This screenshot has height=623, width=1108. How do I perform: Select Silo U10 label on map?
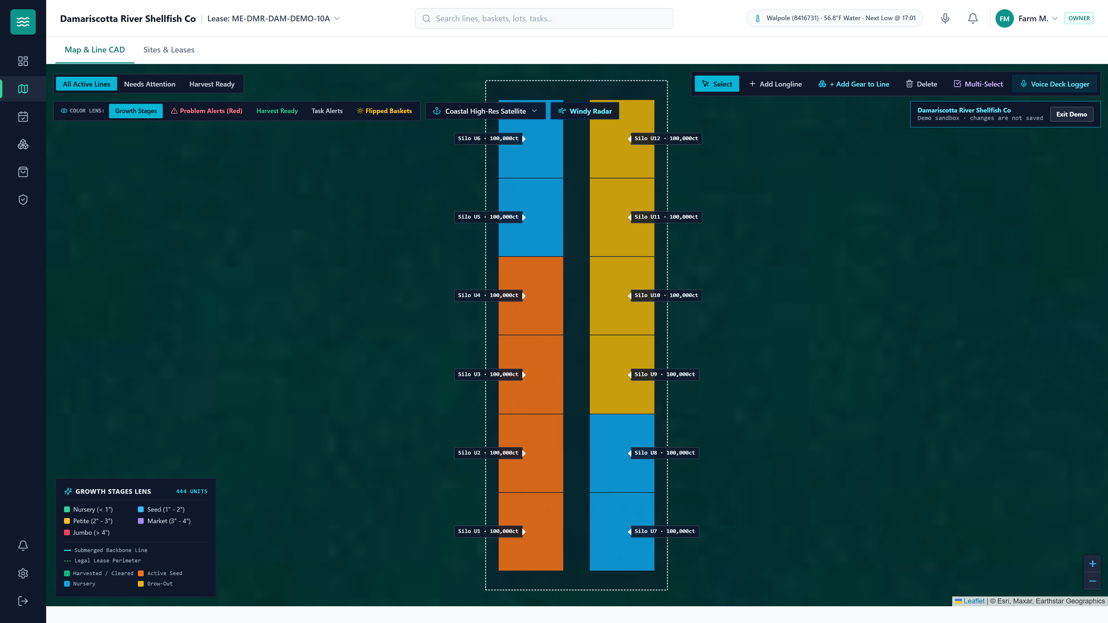(x=666, y=295)
